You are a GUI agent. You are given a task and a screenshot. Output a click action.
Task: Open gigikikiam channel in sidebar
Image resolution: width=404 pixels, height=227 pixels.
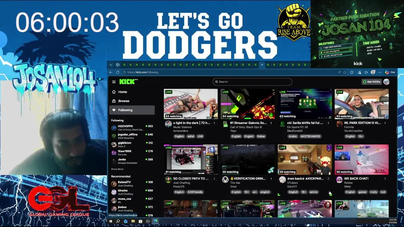132,144
